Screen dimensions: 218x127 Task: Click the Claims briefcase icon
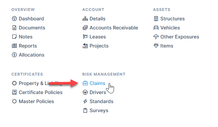pos(85,83)
